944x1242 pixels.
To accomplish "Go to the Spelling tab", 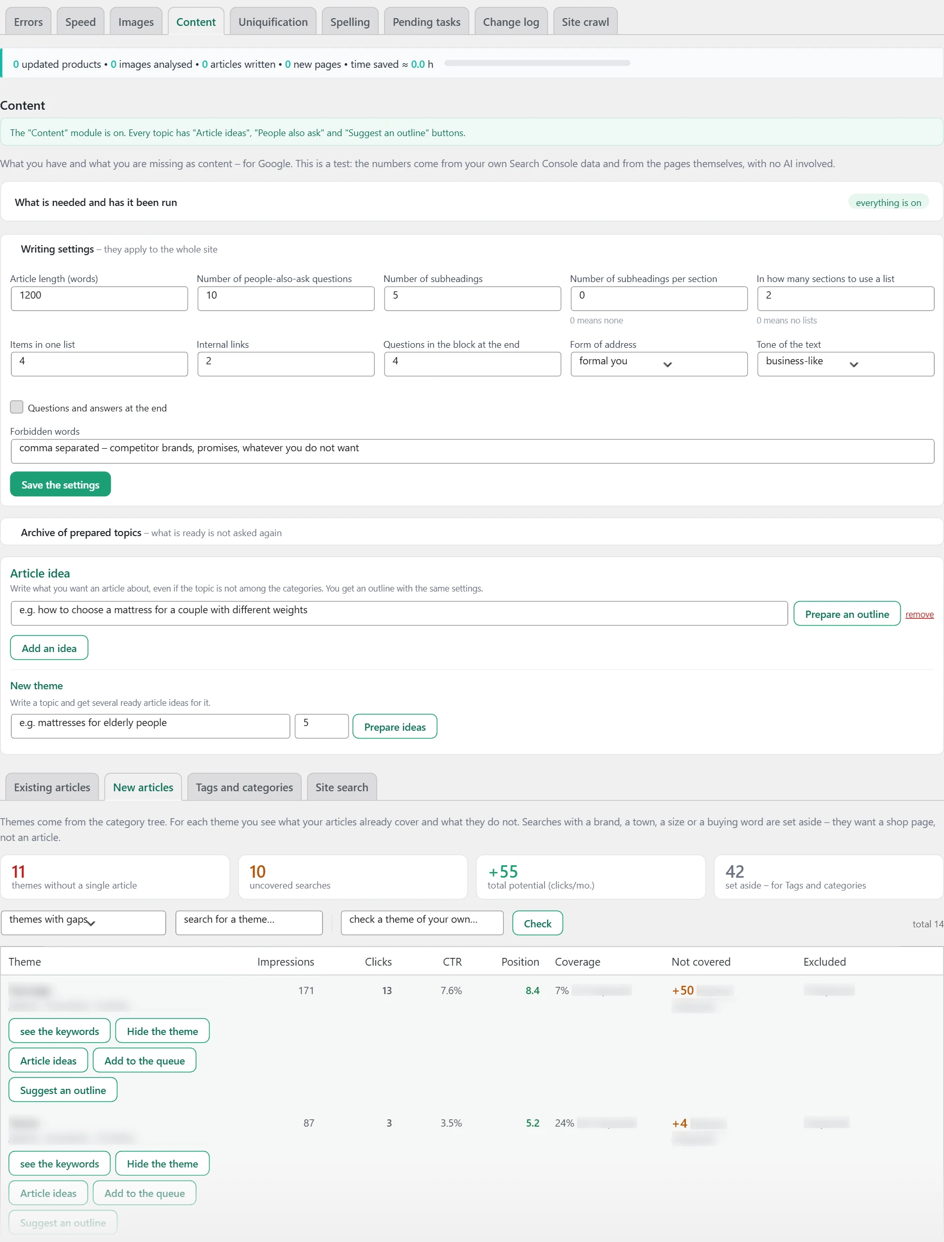I will pos(349,21).
